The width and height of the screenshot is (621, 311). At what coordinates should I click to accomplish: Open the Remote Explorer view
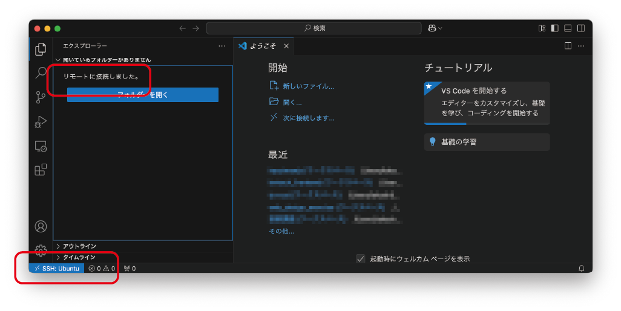(x=41, y=146)
